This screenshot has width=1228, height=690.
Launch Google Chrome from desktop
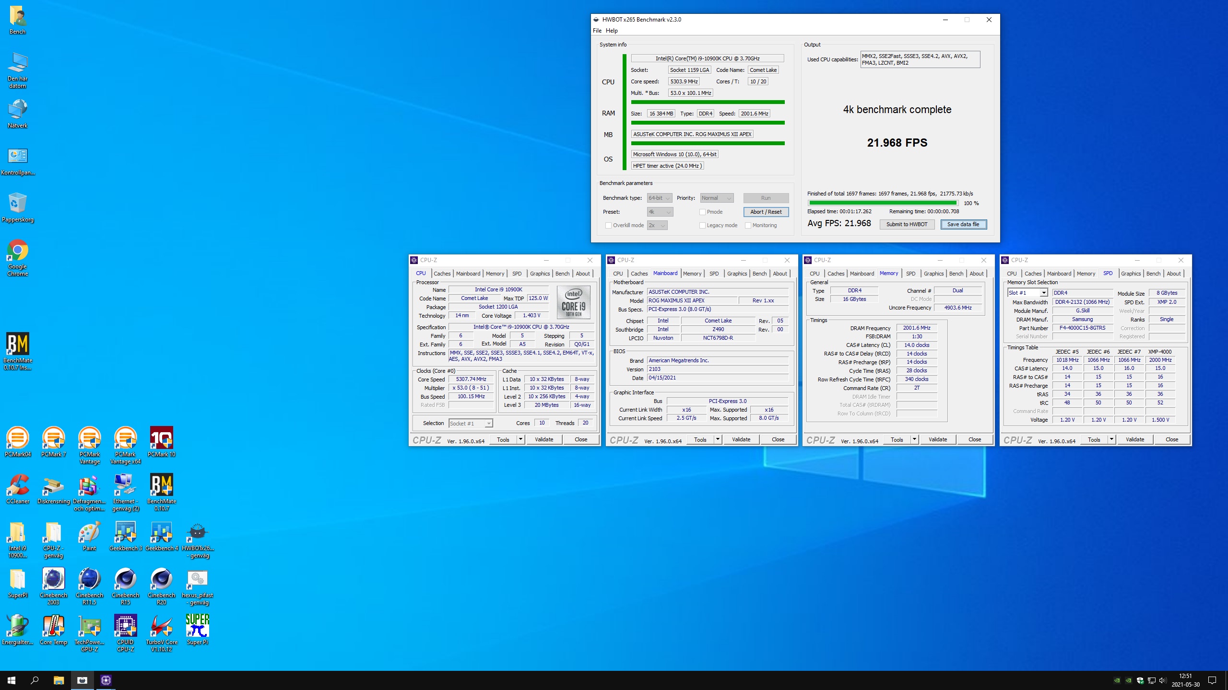(x=18, y=258)
